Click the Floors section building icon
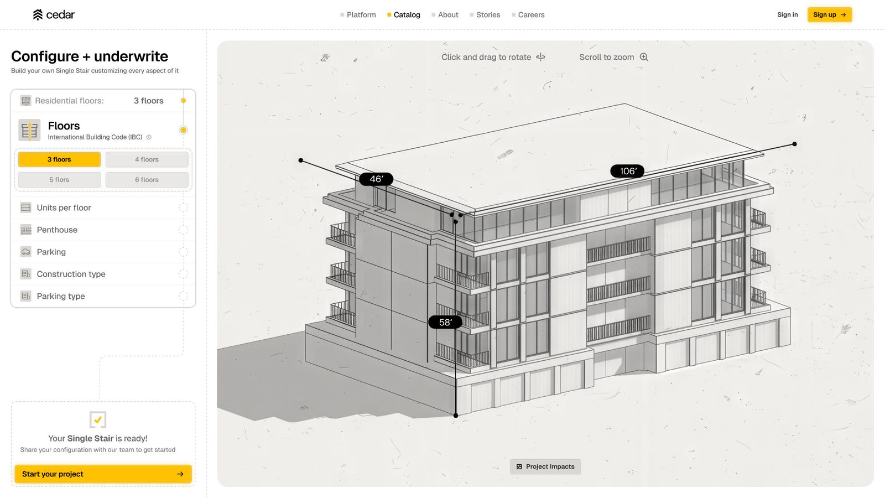 coord(29,131)
